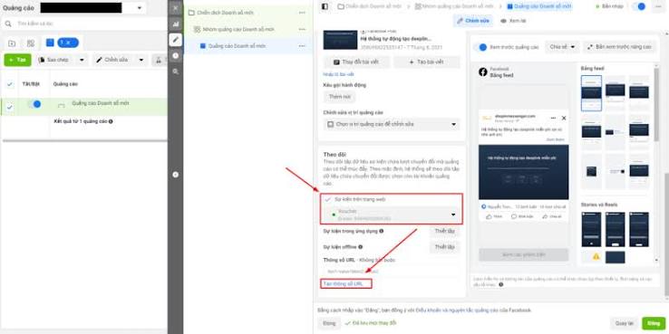The height and width of the screenshot is (334, 669).
Task: Toggle the status switch for Quảng cáo Doanh số mới row
Action: pyautogui.click(x=34, y=103)
